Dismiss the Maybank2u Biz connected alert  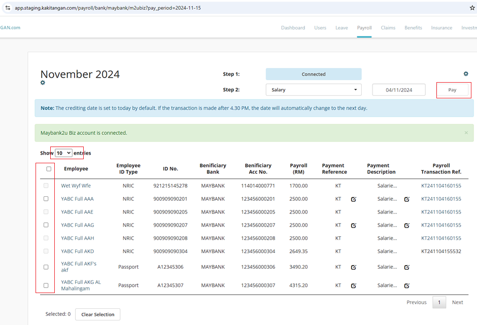point(466,133)
